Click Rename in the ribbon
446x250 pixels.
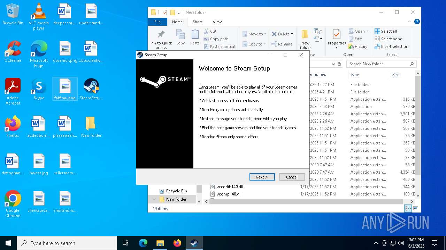click(282, 44)
